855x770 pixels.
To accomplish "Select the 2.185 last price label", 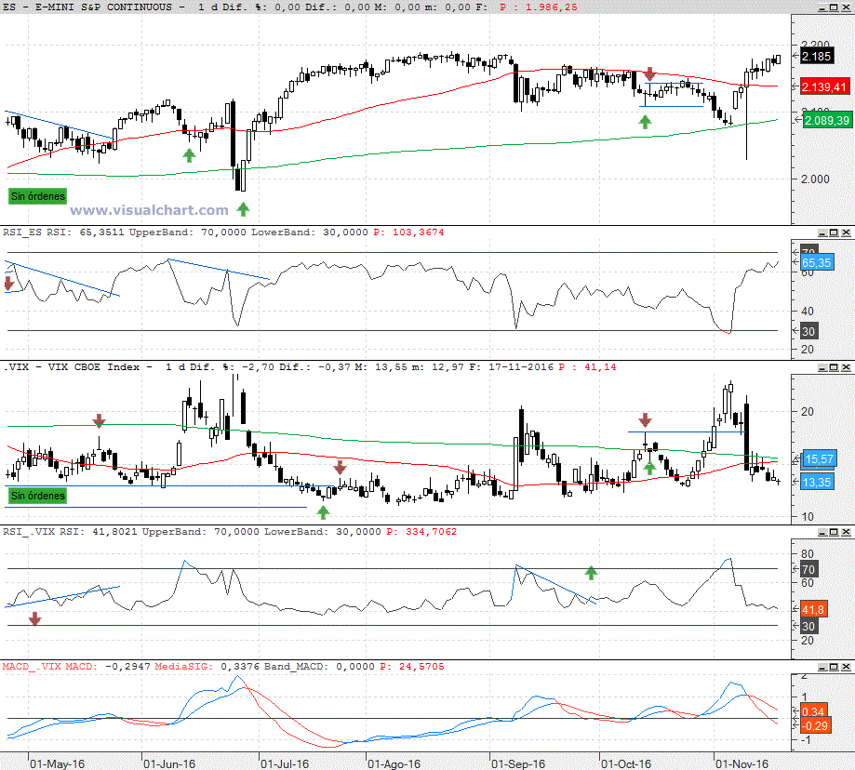I will coord(816,56).
